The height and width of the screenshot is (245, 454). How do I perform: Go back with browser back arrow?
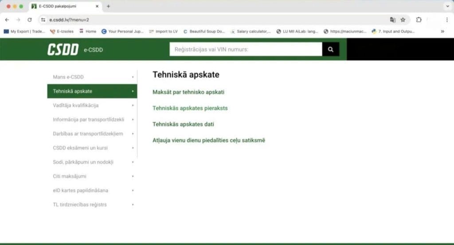[x=7, y=20]
